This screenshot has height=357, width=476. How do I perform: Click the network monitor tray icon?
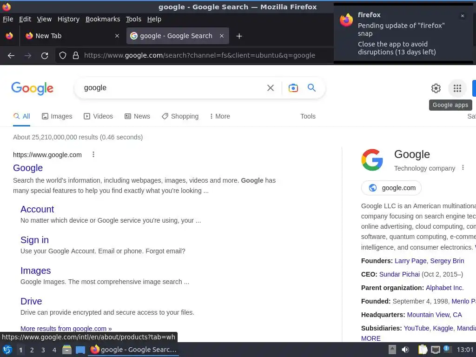tap(435, 350)
